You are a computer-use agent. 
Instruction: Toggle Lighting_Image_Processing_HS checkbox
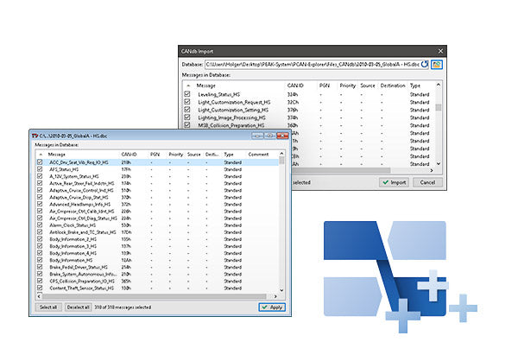[186, 117]
